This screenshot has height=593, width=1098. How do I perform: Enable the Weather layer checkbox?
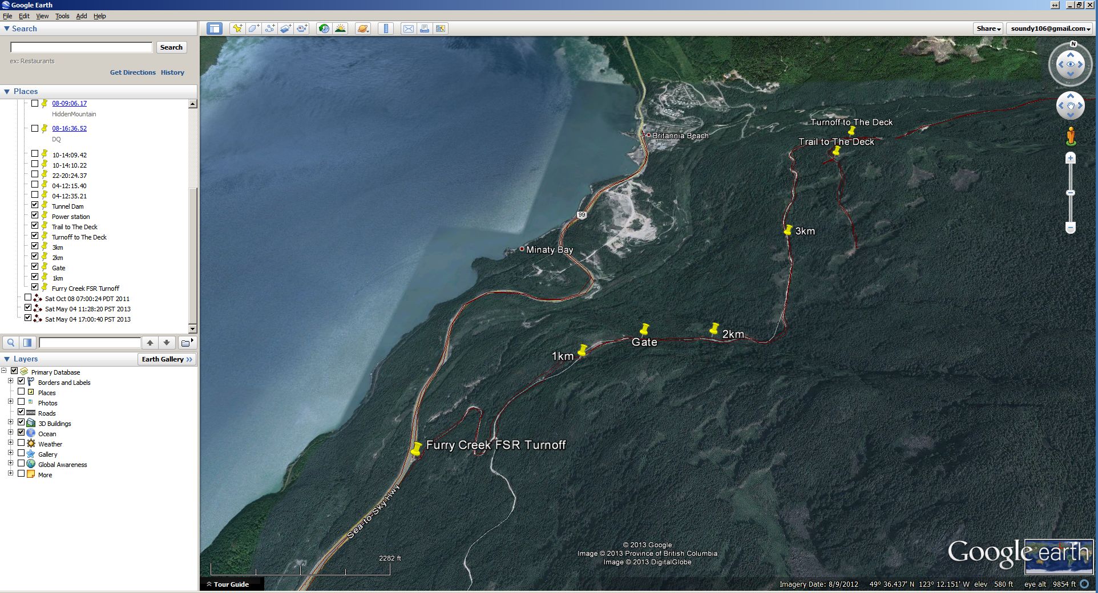pyautogui.click(x=21, y=443)
